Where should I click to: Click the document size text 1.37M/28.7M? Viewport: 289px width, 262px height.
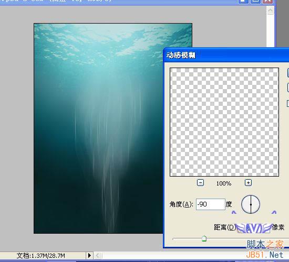[x=41, y=256]
